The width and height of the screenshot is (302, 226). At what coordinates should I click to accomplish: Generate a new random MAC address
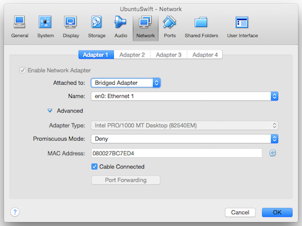272,153
